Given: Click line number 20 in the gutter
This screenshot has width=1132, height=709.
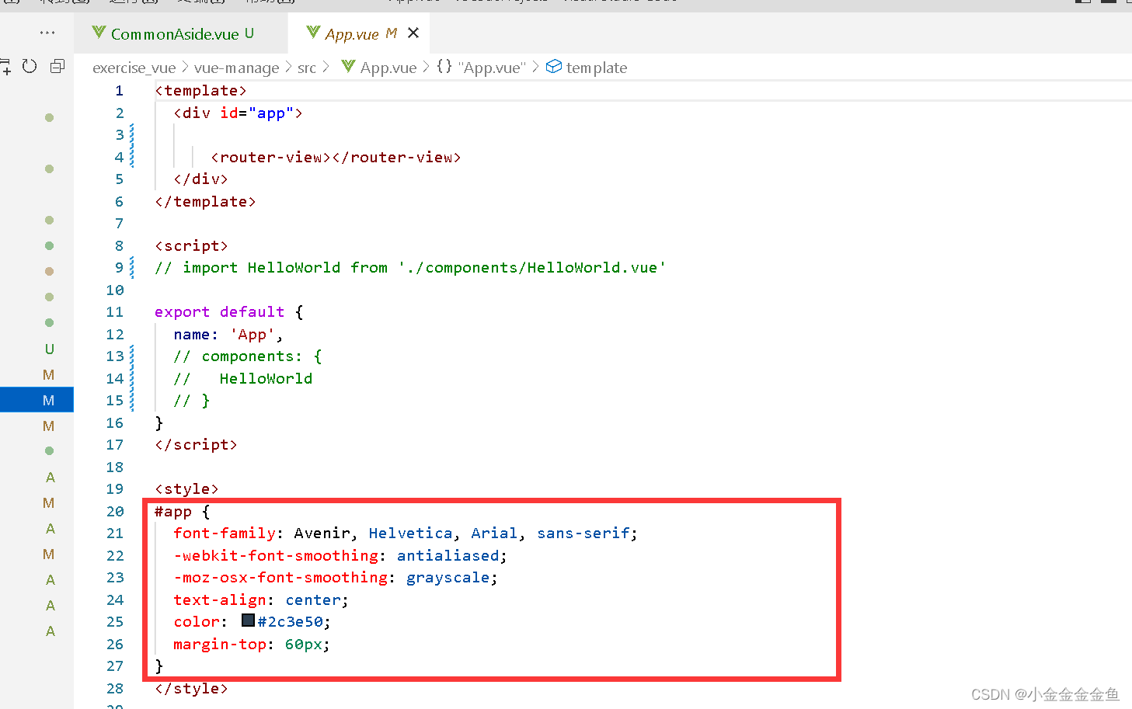Looking at the screenshot, I should coord(115,511).
